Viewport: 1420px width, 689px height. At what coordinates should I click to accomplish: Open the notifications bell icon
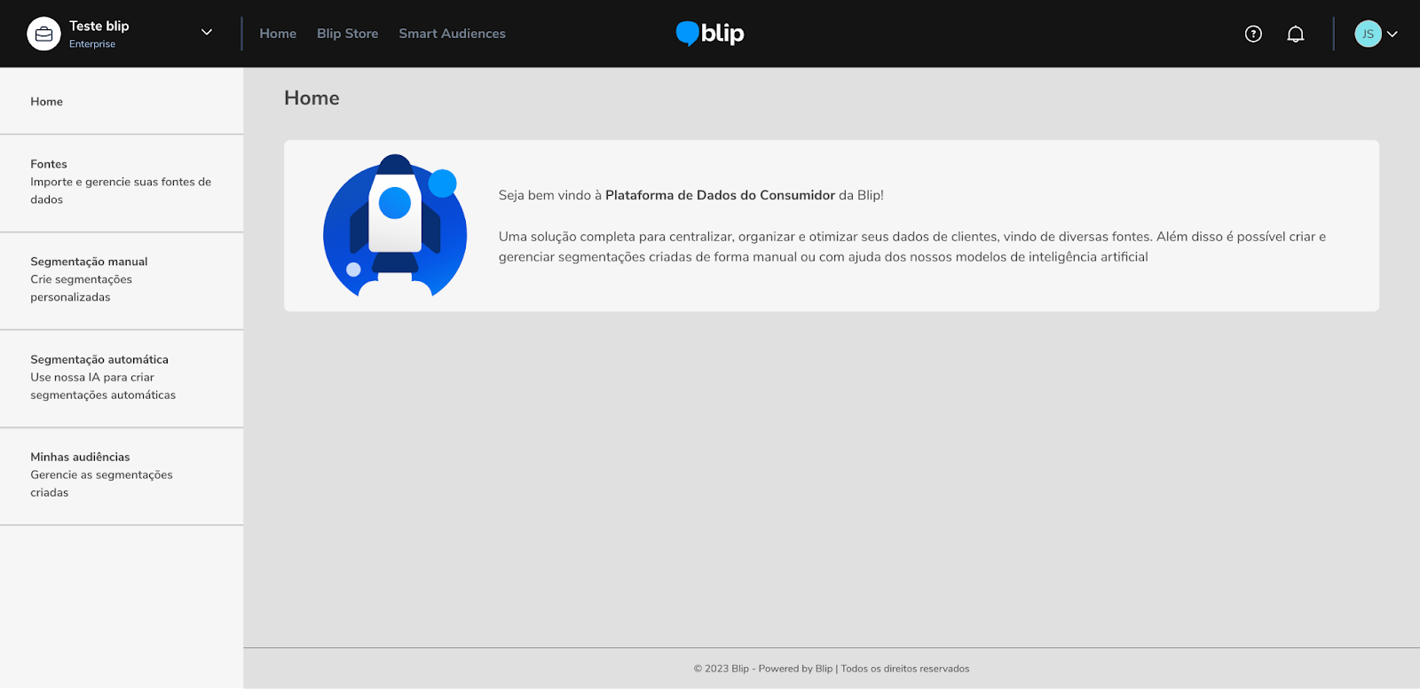pyautogui.click(x=1296, y=34)
